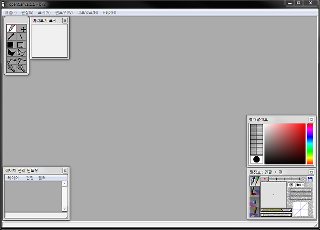The width and height of the screenshot is (320, 230).
Task: Click the blue floppy disk save icon
Action: click(x=310, y=179)
